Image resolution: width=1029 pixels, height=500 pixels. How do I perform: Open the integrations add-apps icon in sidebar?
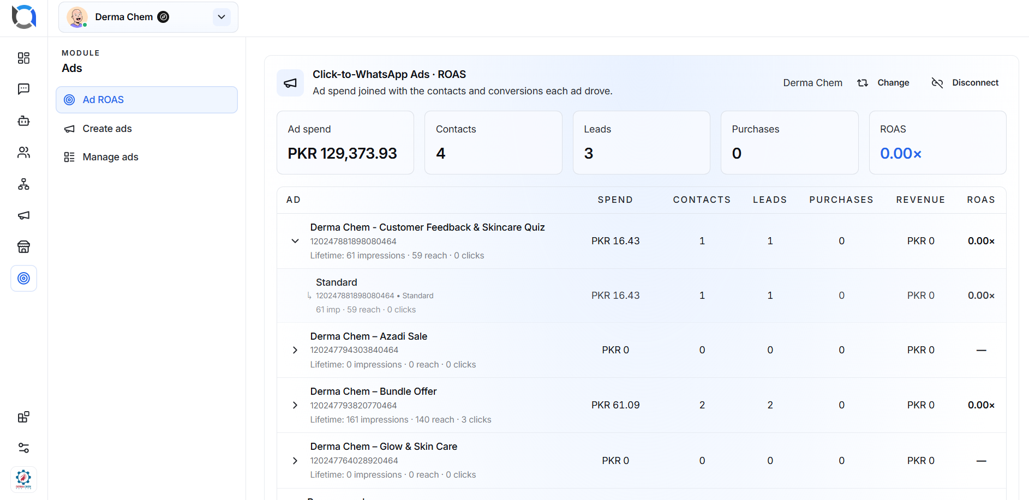click(23, 417)
